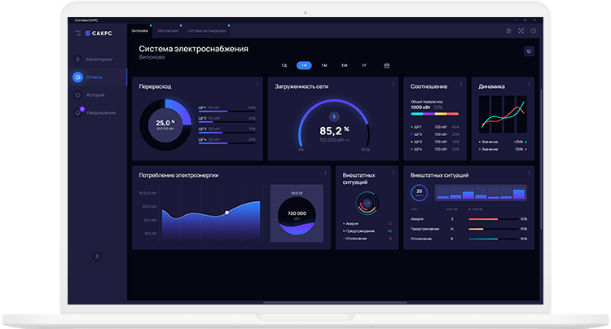This screenshot has height=329, width=611.
Task: Switch to the Московская tab
Action: pyautogui.click(x=167, y=31)
